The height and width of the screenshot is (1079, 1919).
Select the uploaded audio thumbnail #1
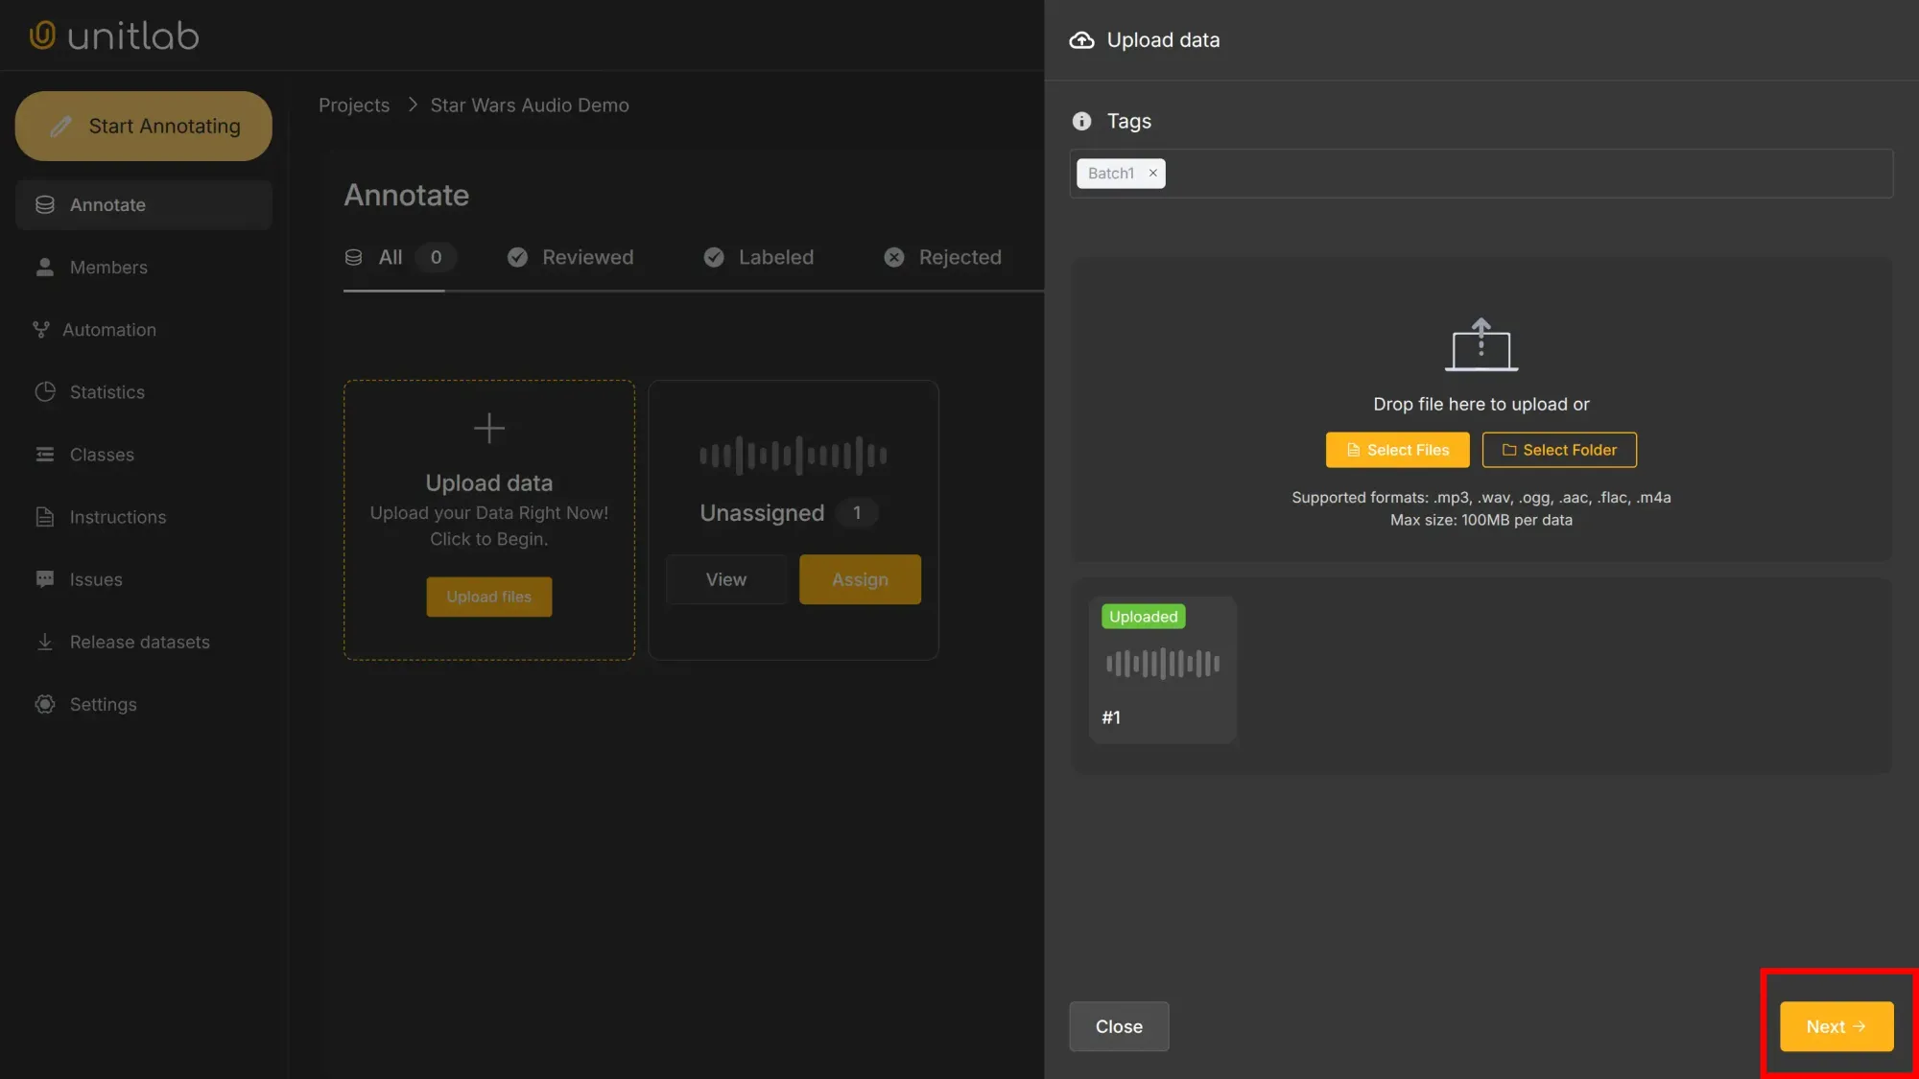(x=1162, y=669)
